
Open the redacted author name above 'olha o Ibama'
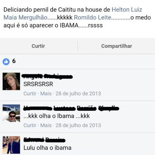71,108
